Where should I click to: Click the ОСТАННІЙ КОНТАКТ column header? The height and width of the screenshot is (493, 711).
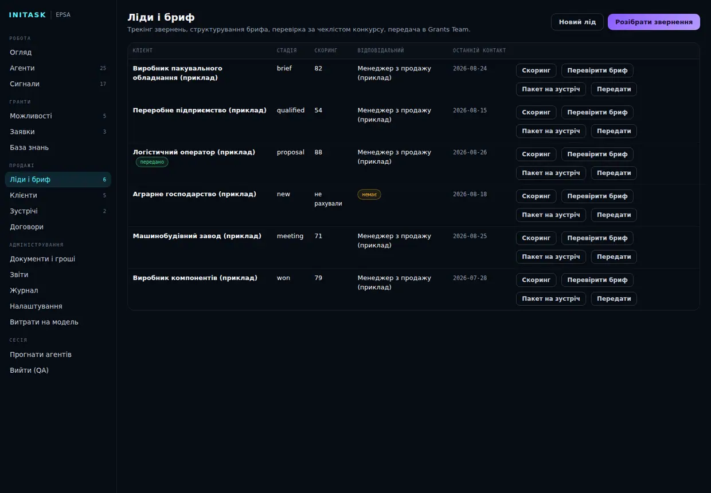(x=479, y=50)
